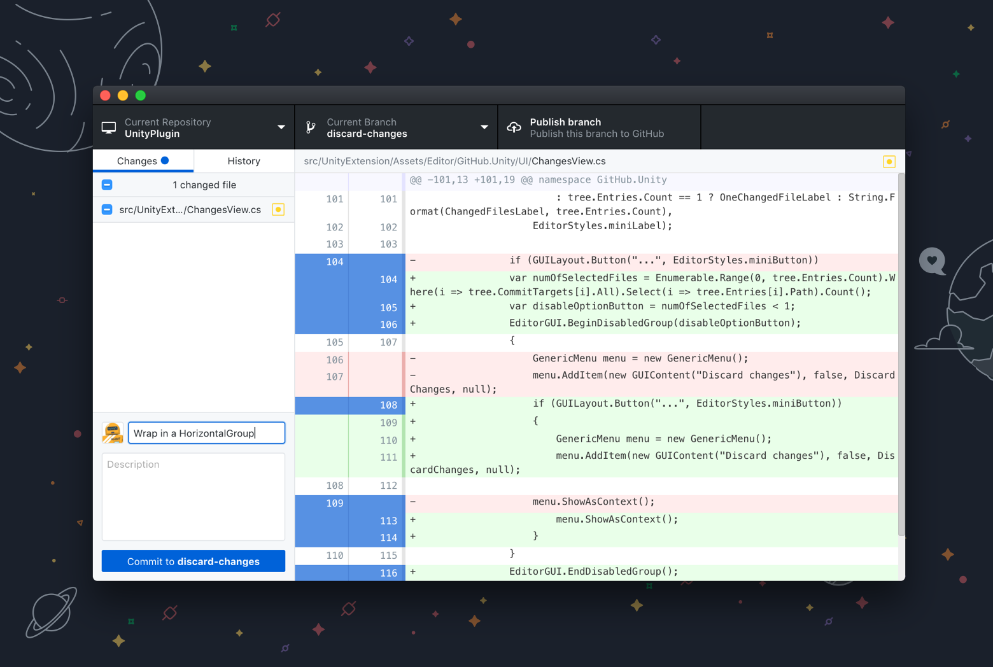Enter full screen using the green traffic light
This screenshot has height=667, width=993.
[140, 95]
